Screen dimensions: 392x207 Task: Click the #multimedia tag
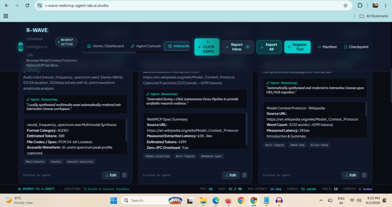[x=35, y=161]
